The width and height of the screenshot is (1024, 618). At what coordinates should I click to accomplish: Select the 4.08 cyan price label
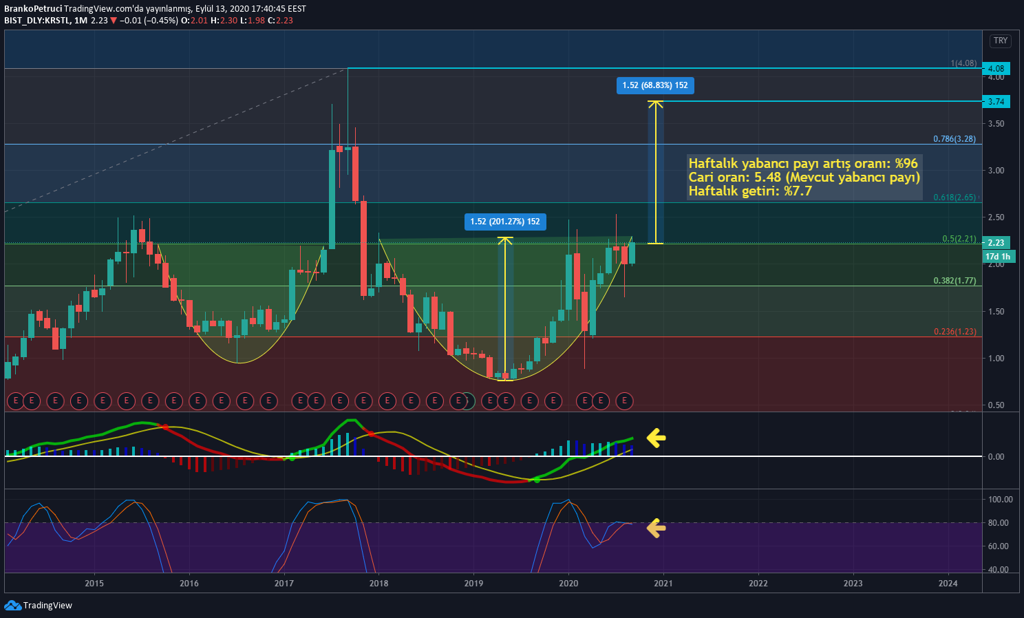pos(996,69)
